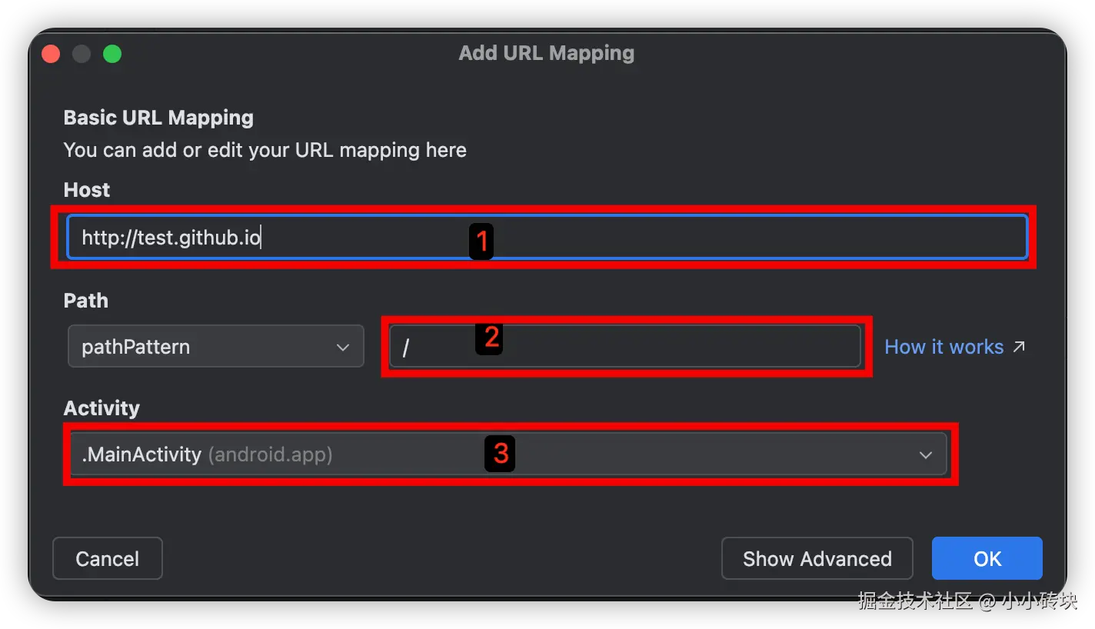Click the red number 3 annotation badge
This screenshot has width=1095, height=629.
(500, 454)
